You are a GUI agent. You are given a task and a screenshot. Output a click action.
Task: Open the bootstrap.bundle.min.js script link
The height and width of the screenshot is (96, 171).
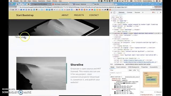pos(140,62)
